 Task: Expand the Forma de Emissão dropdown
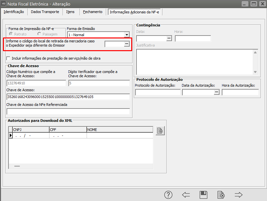coord(127,35)
